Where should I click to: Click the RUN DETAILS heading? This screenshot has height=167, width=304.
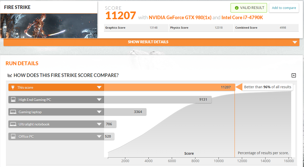point(22,63)
